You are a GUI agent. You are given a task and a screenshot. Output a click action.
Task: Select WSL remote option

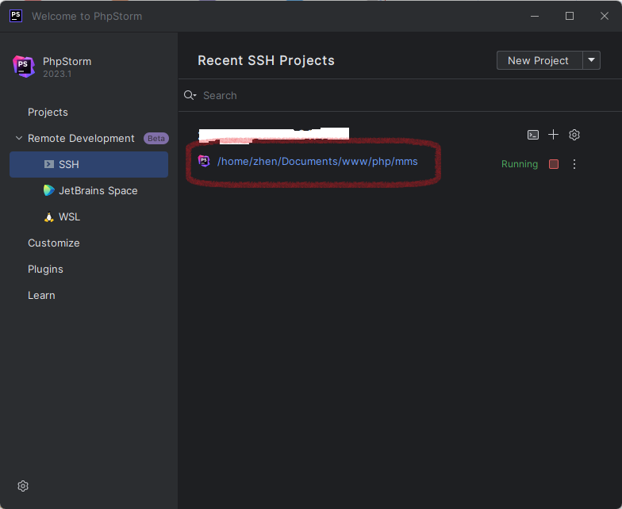point(69,216)
